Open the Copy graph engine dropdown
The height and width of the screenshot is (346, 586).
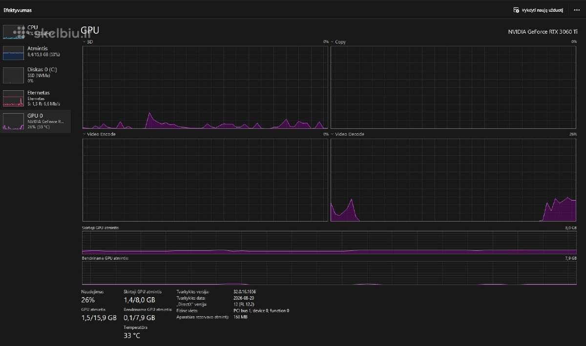tap(338, 42)
